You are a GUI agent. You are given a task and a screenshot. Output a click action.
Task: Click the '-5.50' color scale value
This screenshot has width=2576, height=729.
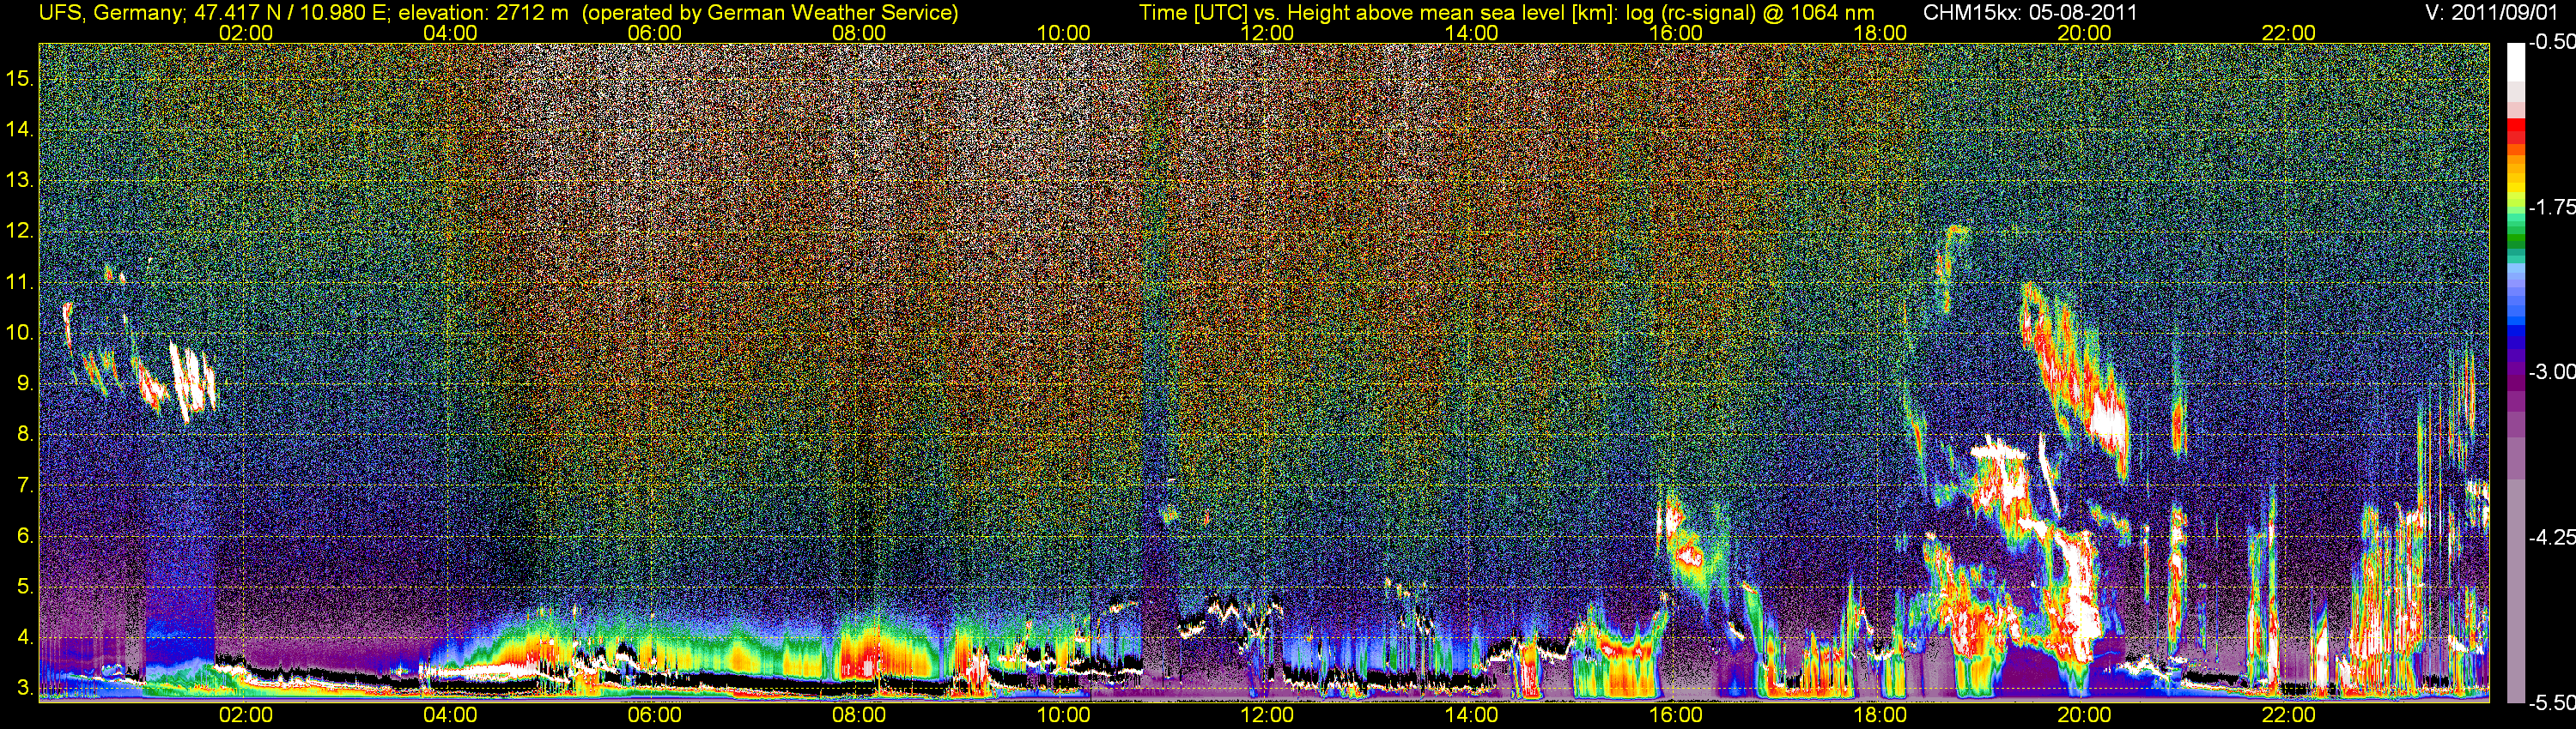click(2551, 702)
